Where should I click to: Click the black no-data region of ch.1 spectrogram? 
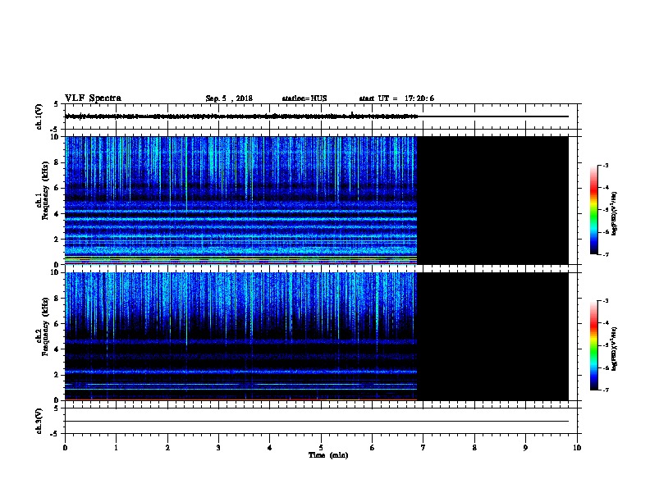point(493,200)
